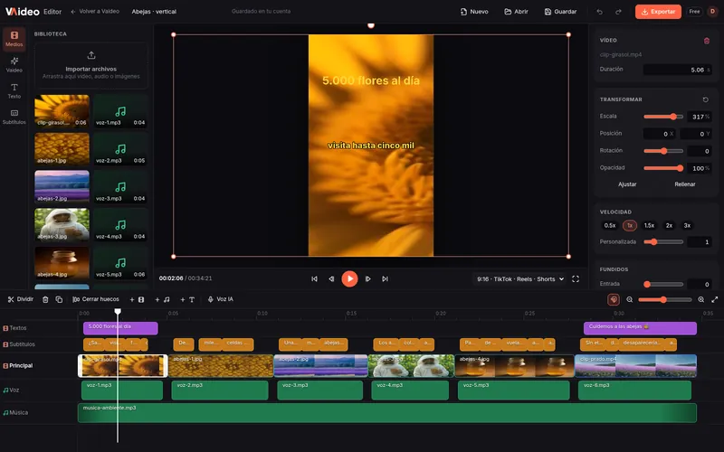Select the clip-girasol thumbnail in library
This screenshot has height=452, width=724.
coord(62,110)
